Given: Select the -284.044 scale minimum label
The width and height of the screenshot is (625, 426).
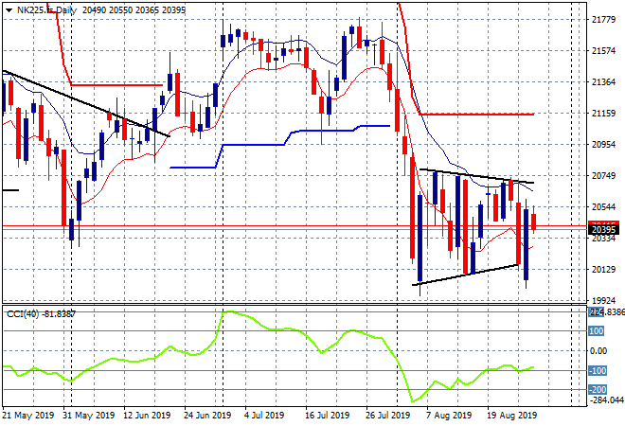Looking at the screenshot, I should click(x=606, y=399).
